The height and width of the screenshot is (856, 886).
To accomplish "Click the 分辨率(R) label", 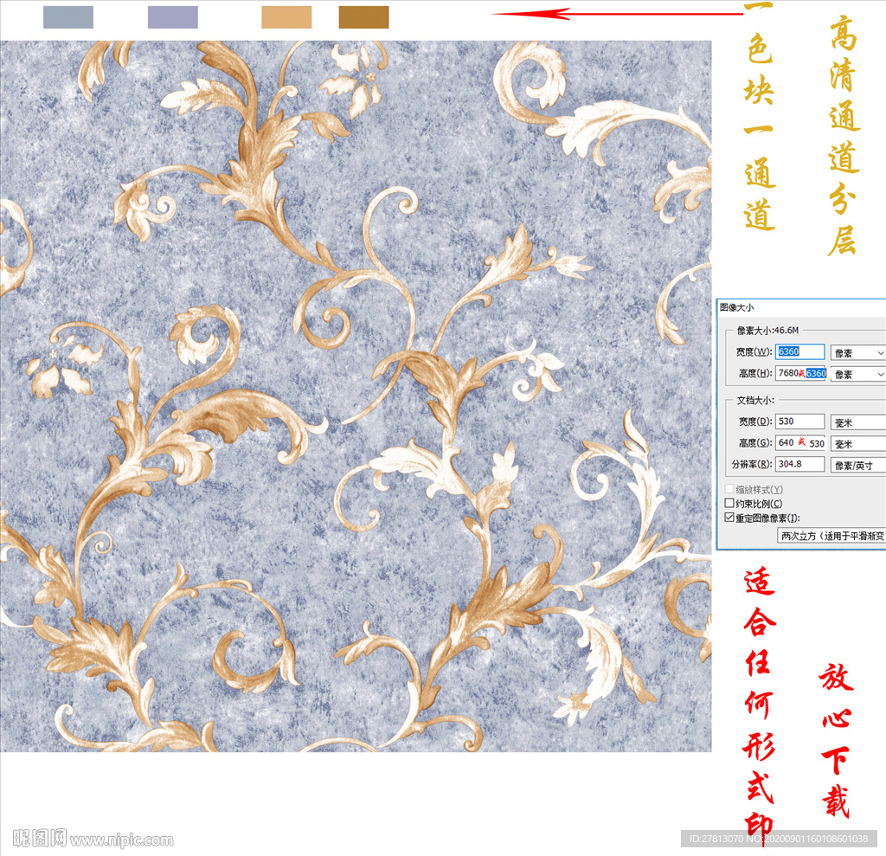I will [752, 464].
